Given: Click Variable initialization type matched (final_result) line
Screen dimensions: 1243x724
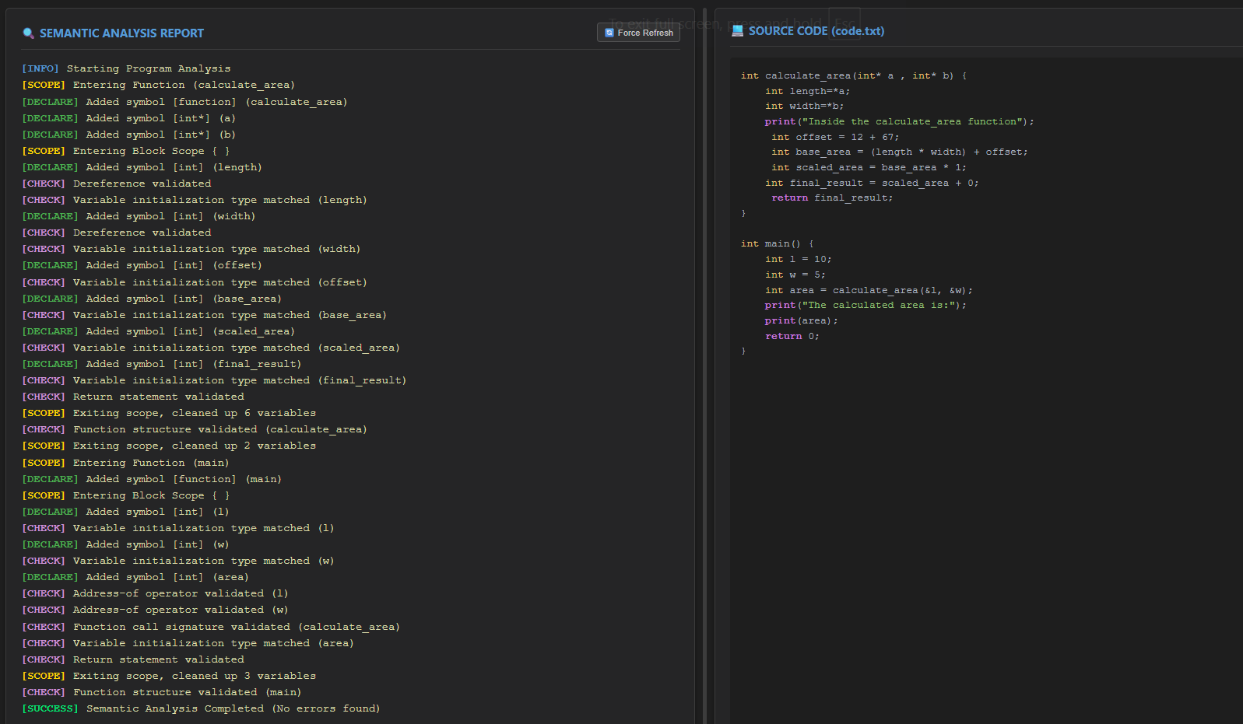Looking at the screenshot, I should click(214, 380).
